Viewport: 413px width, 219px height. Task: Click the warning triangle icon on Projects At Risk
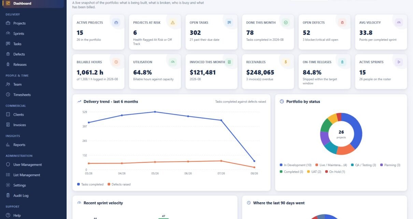coord(173,23)
